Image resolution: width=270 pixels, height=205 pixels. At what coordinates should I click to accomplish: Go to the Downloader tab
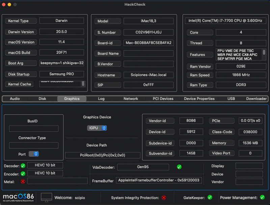(x=256, y=99)
